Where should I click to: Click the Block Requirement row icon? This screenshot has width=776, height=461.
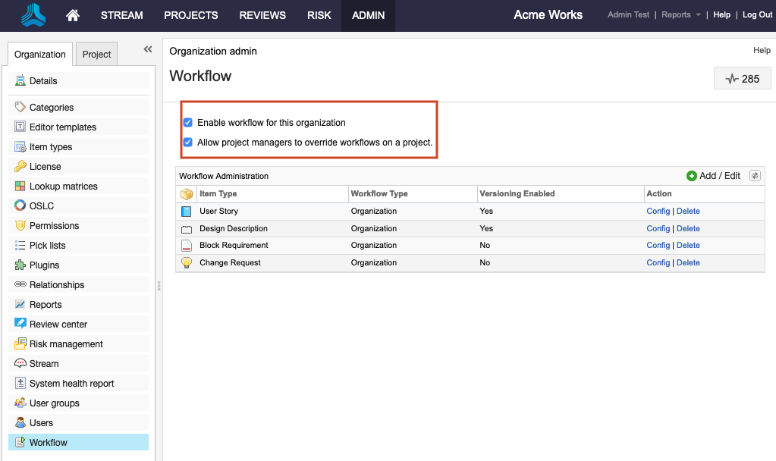187,246
